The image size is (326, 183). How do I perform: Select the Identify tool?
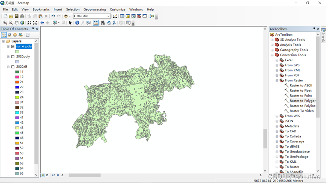point(77,23)
